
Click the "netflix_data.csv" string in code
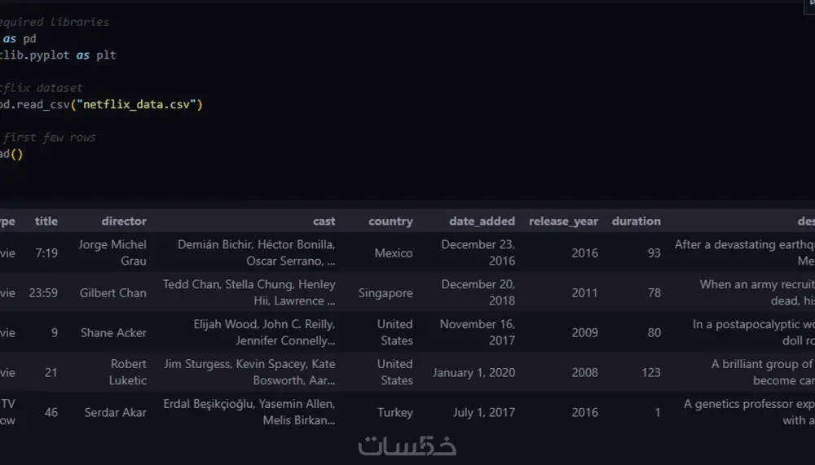click(x=136, y=104)
